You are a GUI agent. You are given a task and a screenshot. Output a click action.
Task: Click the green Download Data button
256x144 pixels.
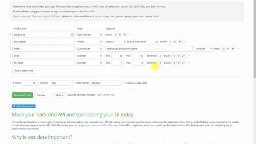coord(22,95)
